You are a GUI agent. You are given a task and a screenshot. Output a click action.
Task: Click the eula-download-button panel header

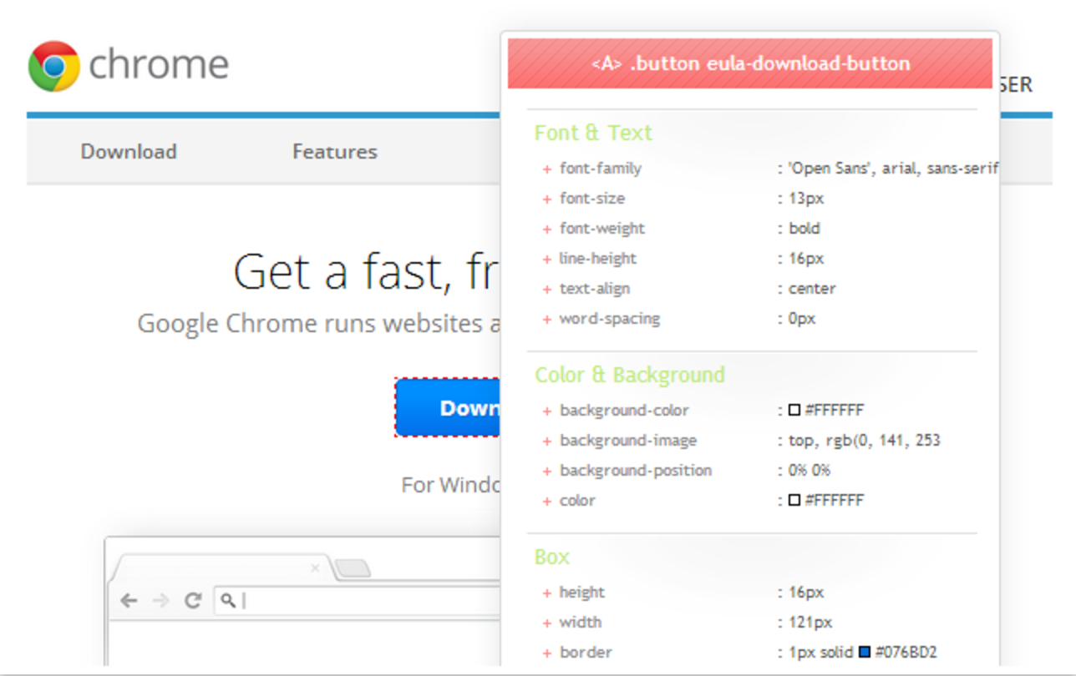point(749,63)
